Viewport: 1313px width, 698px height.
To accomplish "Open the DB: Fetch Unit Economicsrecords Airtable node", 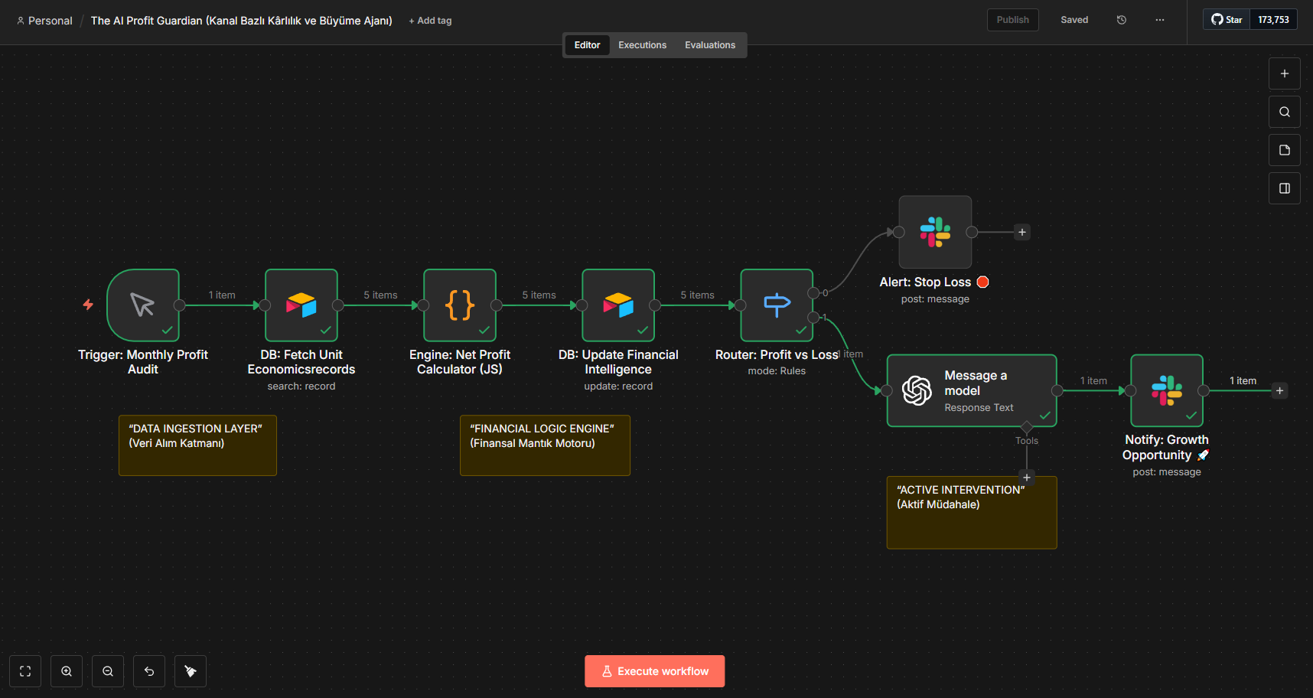I will pyautogui.click(x=301, y=305).
